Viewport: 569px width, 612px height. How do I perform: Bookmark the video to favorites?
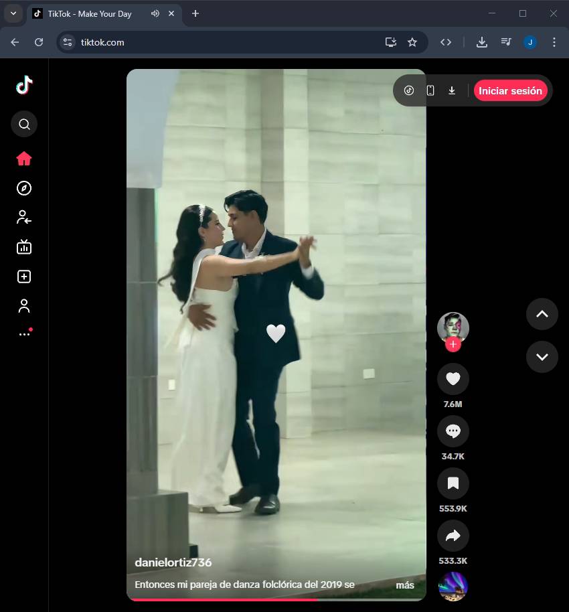453,483
